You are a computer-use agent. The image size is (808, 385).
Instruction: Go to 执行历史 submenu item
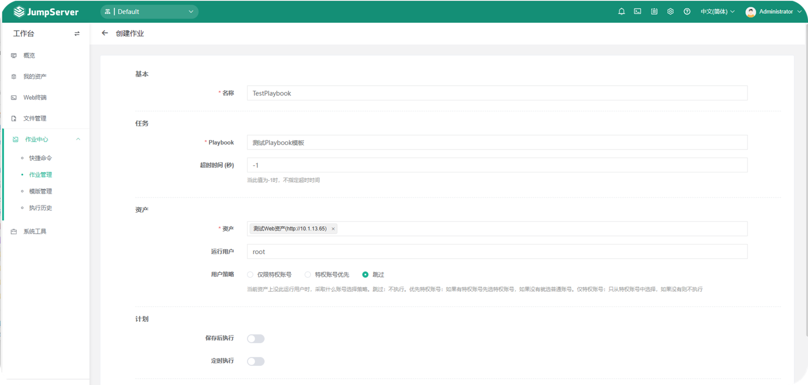point(40,208)
